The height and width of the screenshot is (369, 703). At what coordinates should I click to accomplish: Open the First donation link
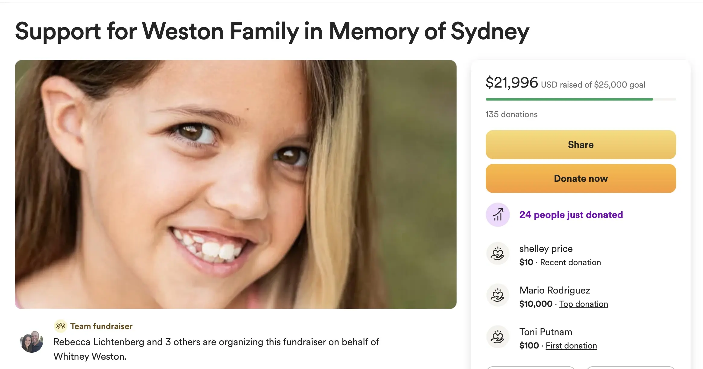point(571,346)
